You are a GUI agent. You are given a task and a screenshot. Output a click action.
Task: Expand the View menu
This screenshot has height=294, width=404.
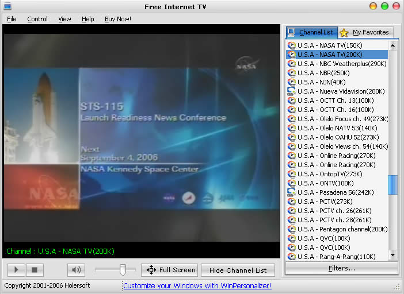pyautogui.click(x=64, y=19)
